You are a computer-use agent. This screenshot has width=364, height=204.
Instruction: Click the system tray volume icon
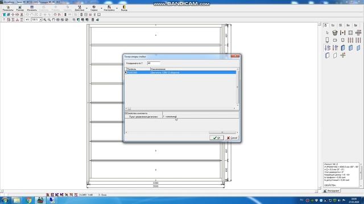coord(339,200)
